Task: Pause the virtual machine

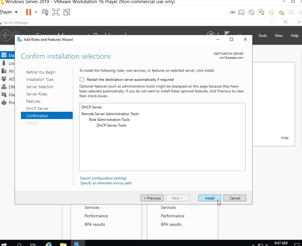Action: pyautogui.click(x=28, y=12)
